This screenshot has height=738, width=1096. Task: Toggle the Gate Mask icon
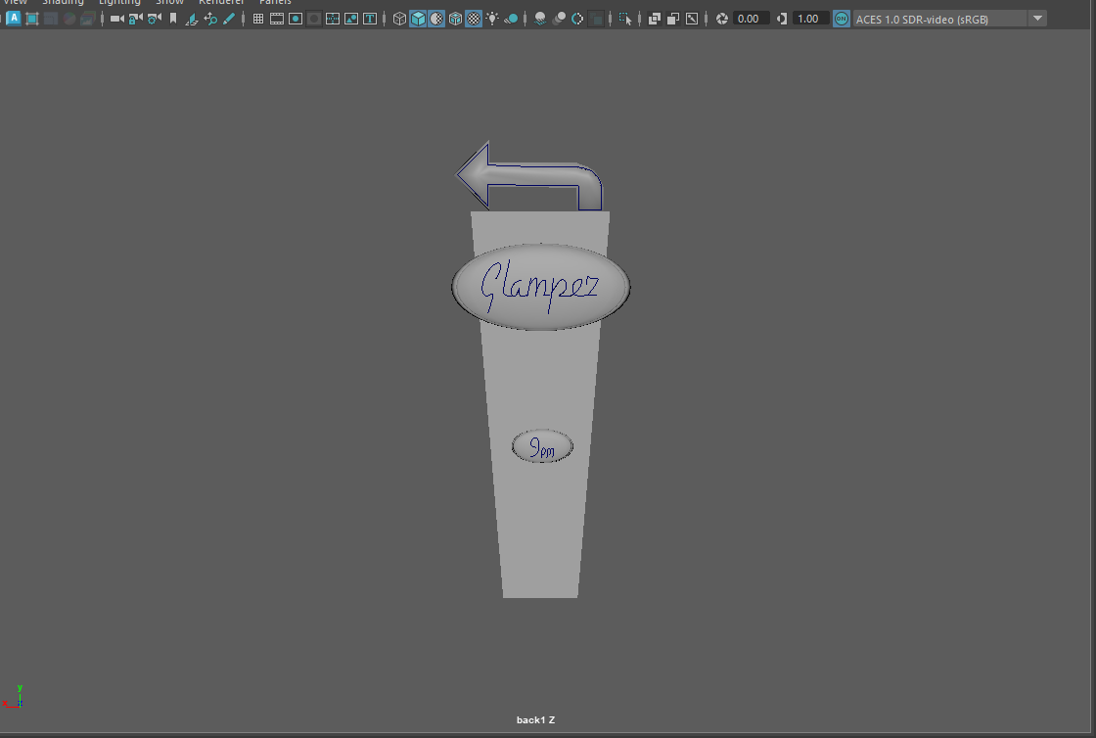coord(314,19)
